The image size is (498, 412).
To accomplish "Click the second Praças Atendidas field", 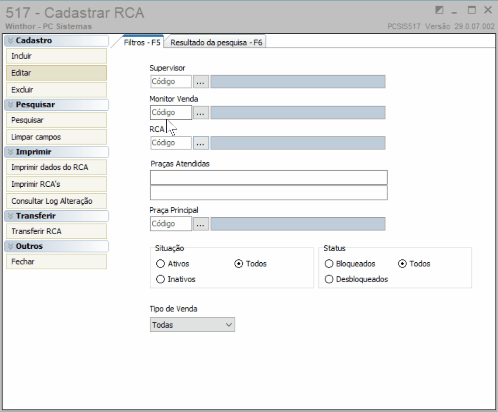I will [x=269, y=193].
